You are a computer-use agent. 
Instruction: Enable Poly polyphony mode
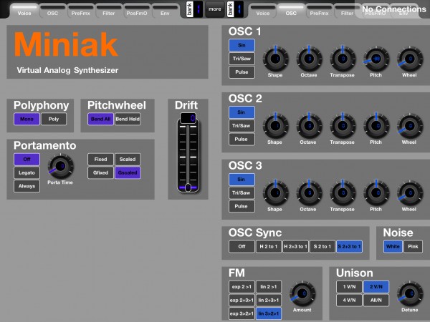click(54, 119)
